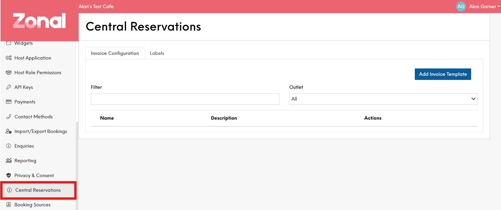Click the Import/Export Bookings user icon
This screenshot has height=210, width=501.
9,131
